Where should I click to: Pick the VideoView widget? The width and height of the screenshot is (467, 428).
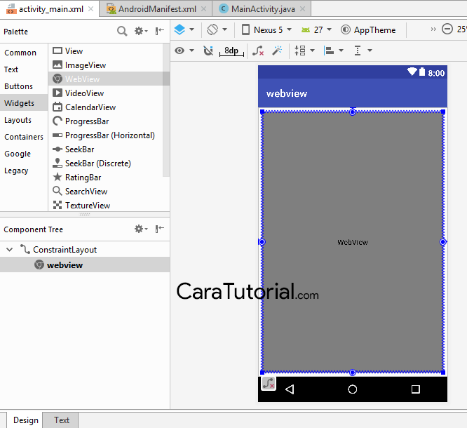(x=106, y=93)
